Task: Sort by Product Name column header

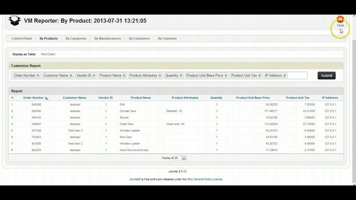Action: coord(141,98)
